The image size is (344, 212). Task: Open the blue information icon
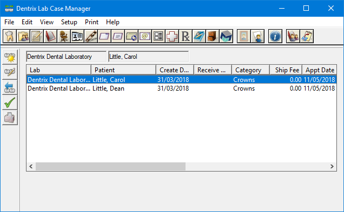click(275, 36)
